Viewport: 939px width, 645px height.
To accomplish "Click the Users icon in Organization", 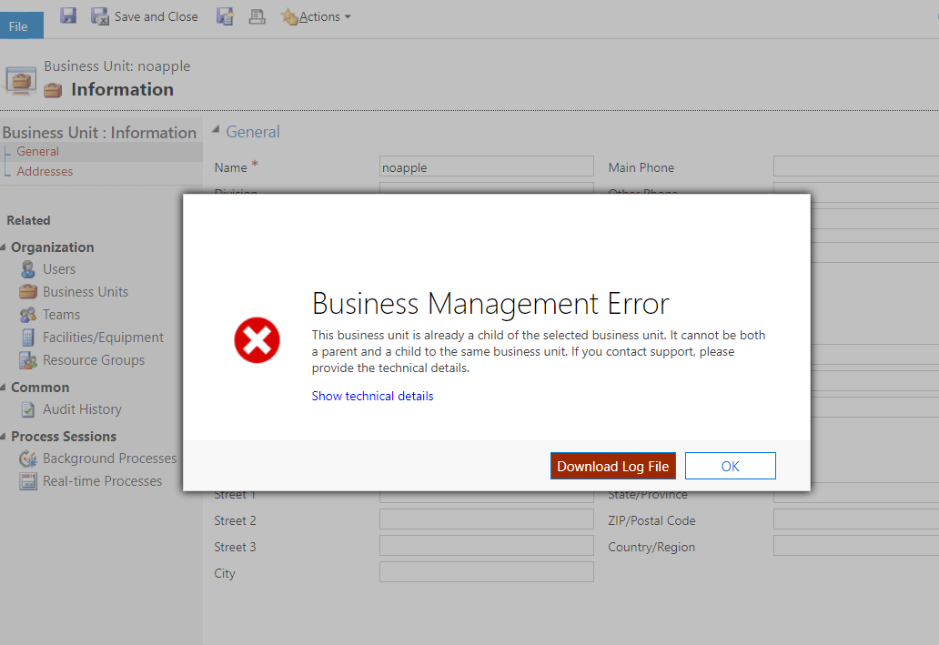I will [x=28, y=269].
